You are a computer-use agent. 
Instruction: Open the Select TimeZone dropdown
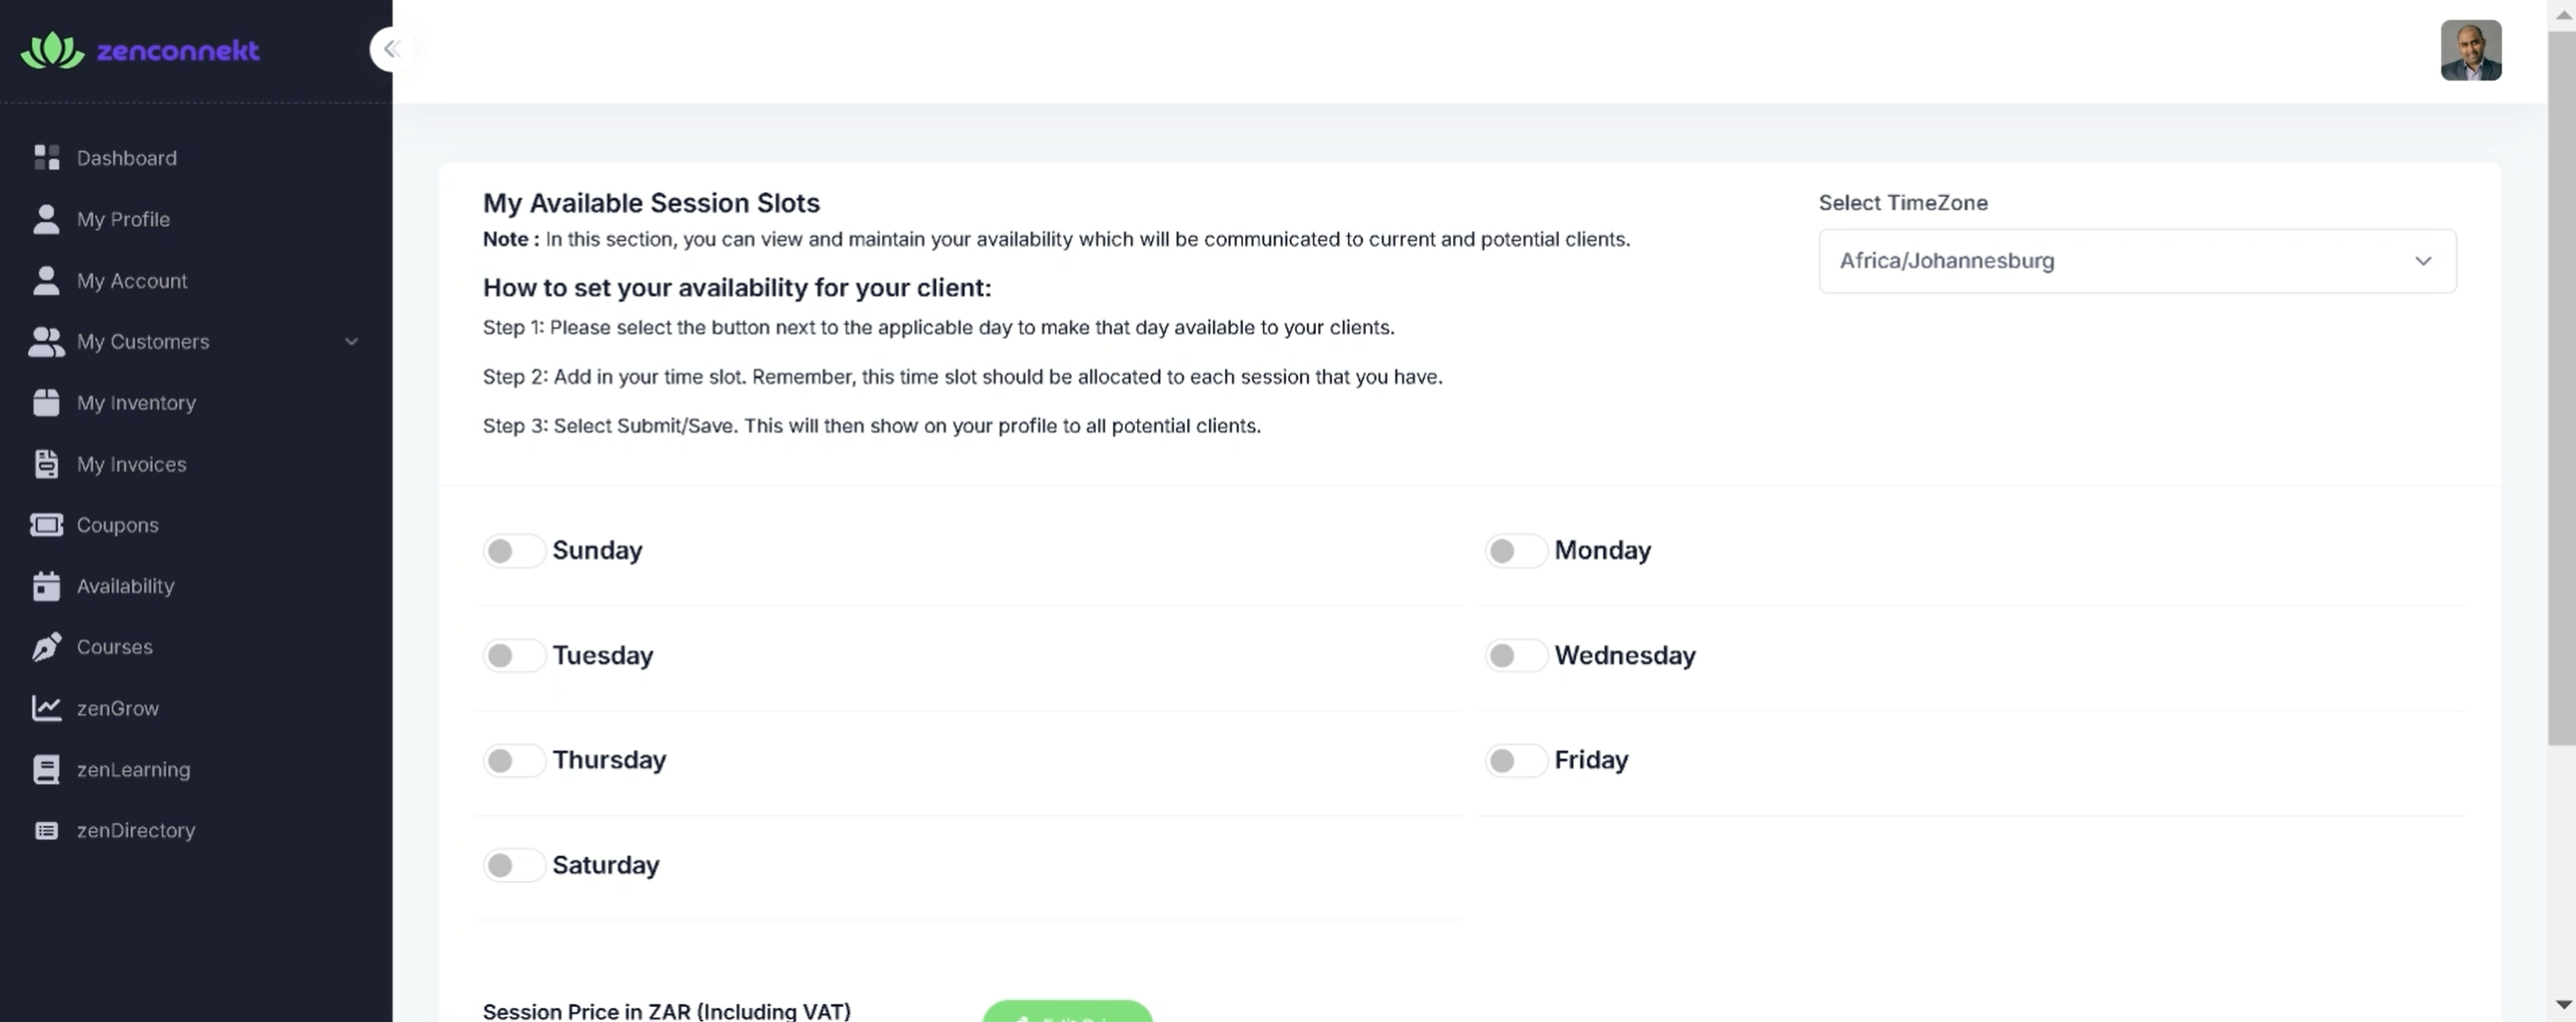pyautogui.click(x=2136, y=261)
